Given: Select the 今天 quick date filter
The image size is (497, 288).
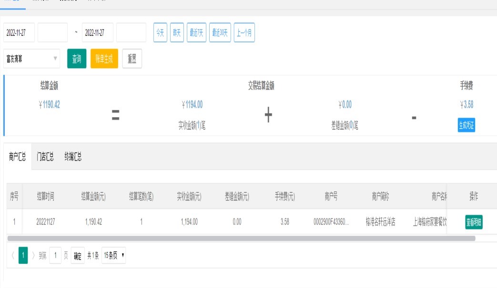Looking at the screenshot, I should pos(160,33).
